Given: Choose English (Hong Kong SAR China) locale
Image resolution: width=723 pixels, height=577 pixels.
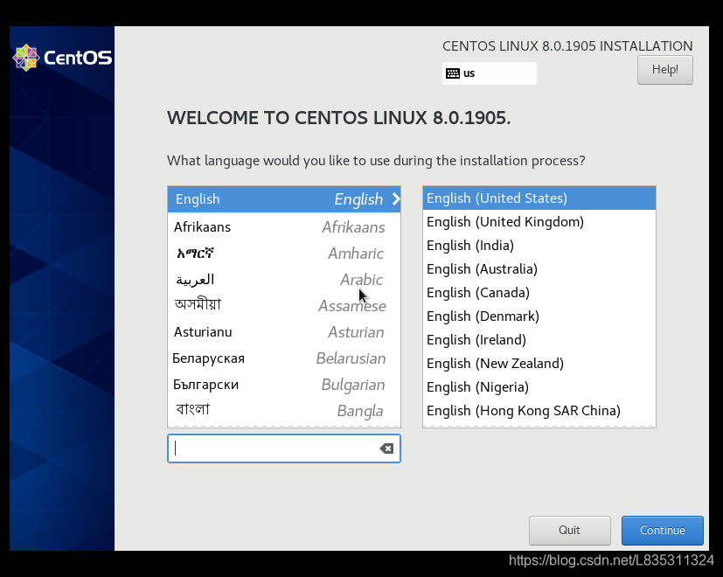Looking at the screenshot, I should (539, 411).
